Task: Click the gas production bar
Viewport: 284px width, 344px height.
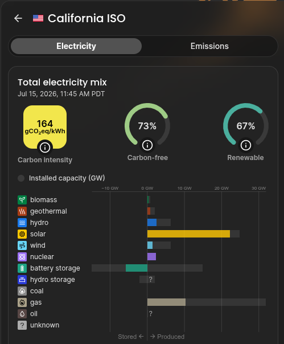Action: tap(166, 302)
